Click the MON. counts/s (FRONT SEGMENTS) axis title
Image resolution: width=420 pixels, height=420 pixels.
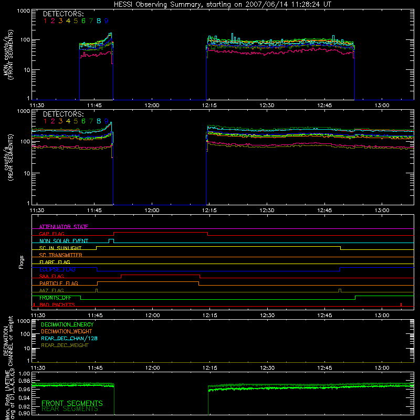pos(8,55)
